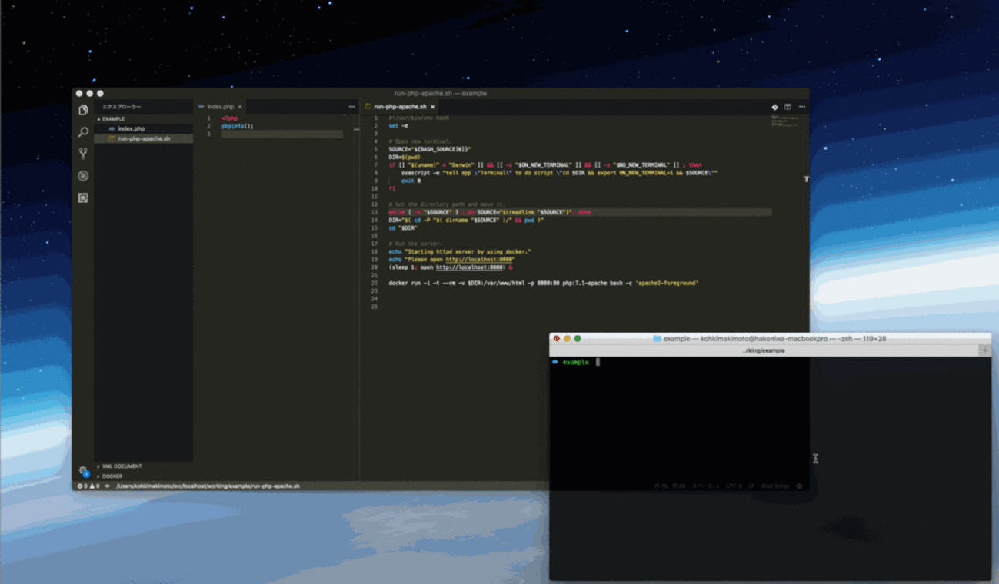Close the index.php tab
Image resolution: width=999 pixels, height=584 pixels.
240,107
